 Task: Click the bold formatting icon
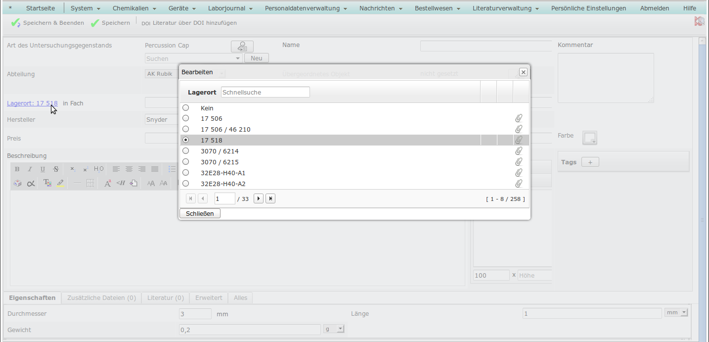pos(17,169)
